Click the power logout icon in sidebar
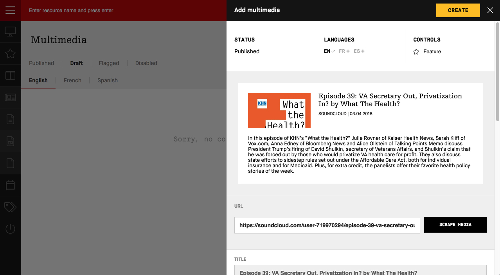This screenshot has height=275, width=500. [10, 229]
